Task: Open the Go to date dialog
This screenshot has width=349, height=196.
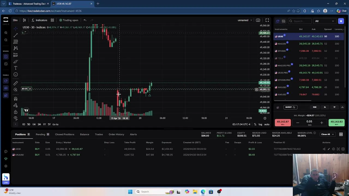Action: [55, 124]
